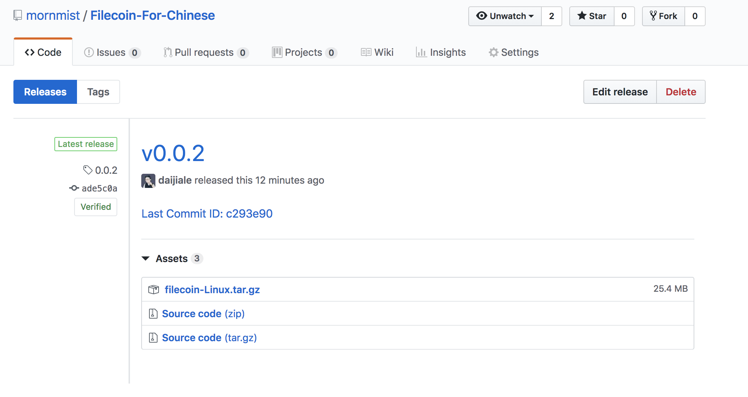This screenshot has width=748, height=397.
Task: Open the mornmist owner profile link
Action: (x=53, y=16)
